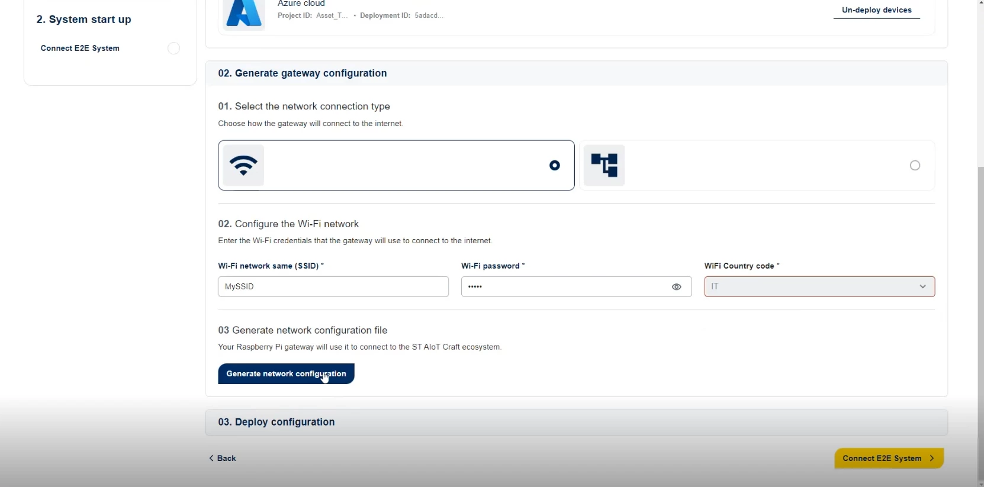This screenshot has height=487, width=984.
Task: Click the Azure cloud logo icon
Action: coord(244,14)
